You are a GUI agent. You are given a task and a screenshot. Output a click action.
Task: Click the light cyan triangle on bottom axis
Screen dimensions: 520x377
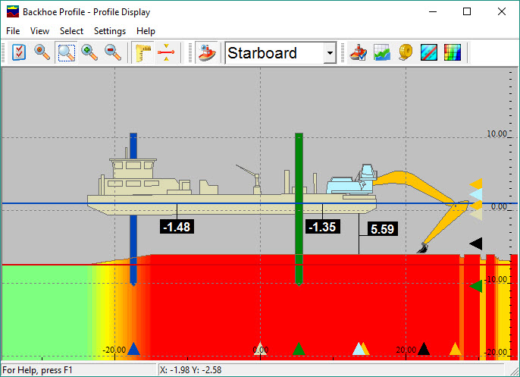tap(358, 349)
